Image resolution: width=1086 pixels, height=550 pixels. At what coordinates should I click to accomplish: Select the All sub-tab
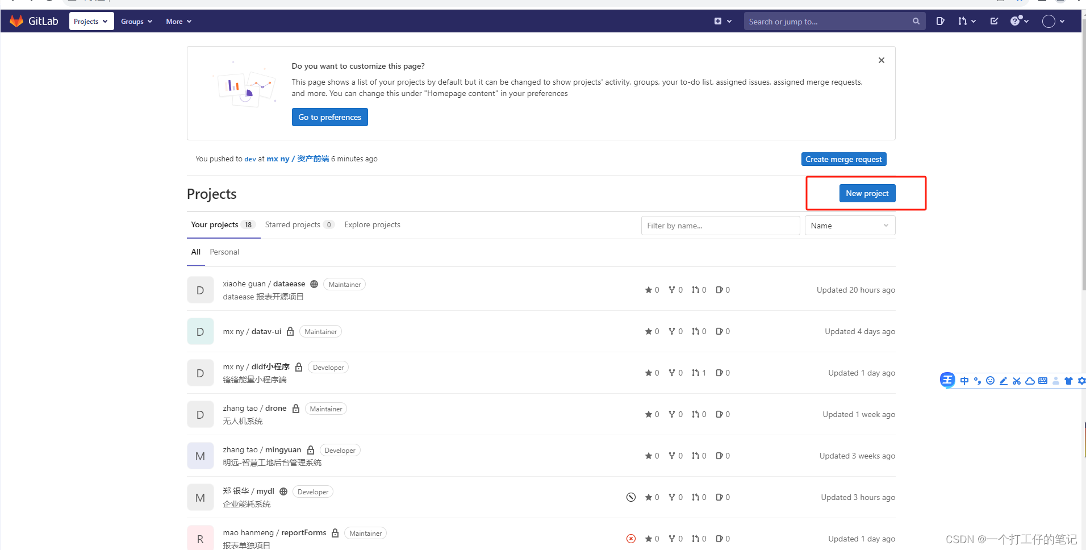(195, 252)
